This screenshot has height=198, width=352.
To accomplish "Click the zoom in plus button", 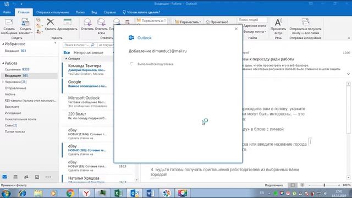I will point(339,185).
